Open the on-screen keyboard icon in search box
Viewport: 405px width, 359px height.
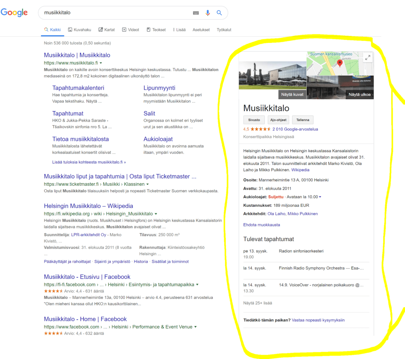[x=196, y=13]
